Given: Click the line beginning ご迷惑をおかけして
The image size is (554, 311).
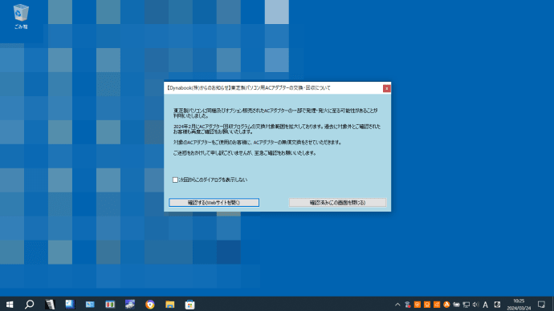Looking at the screenshot, I should click(x=245, y=153).
